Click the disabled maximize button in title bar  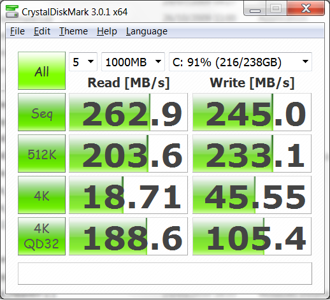click(x=276, y=8)
